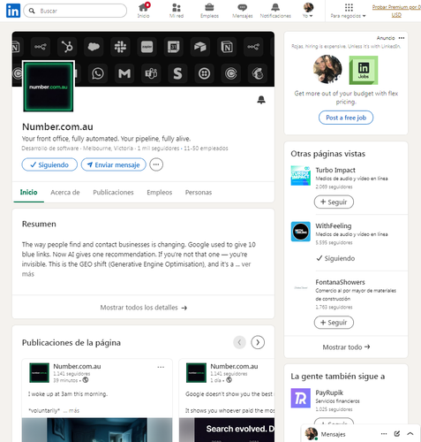Click the ad profile photo

coord(327,70)
